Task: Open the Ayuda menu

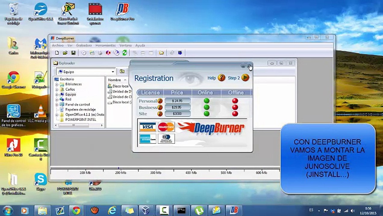Action: coord(140,45)
